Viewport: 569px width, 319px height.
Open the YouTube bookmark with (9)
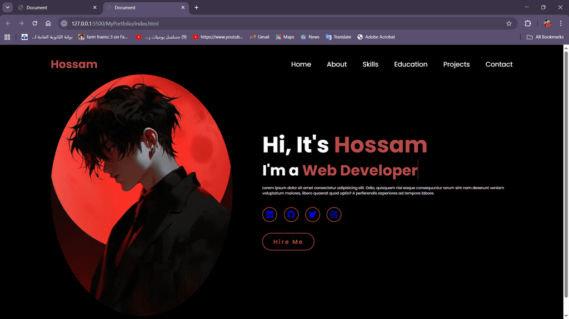[161, 37]
